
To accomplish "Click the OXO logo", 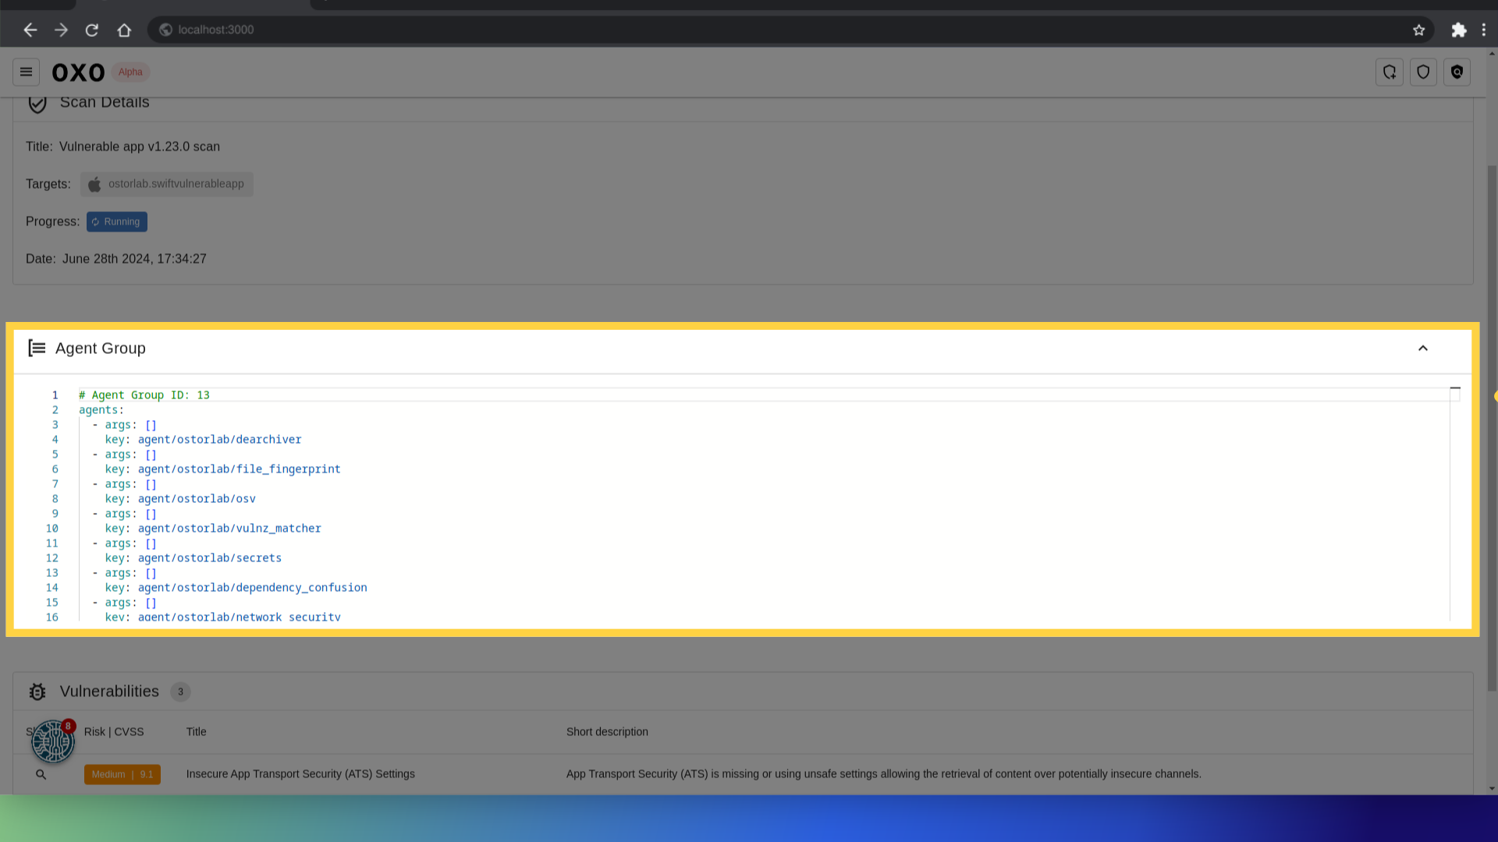I will coord(78,73).
